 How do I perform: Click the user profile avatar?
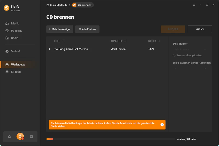20,136
